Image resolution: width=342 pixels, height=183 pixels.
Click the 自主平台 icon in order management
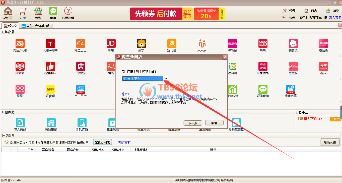click(81, 89)
